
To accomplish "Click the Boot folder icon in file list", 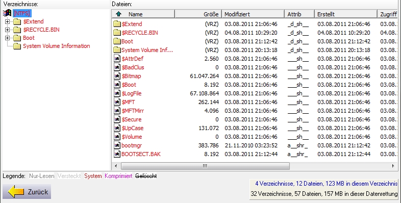I will pos(117,41).
